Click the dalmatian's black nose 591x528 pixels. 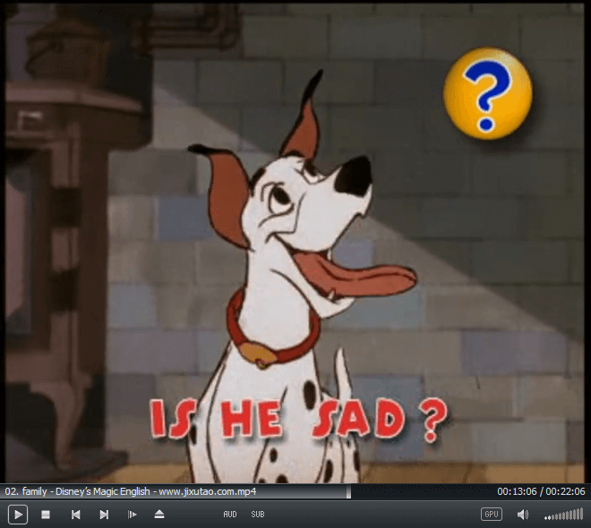(354, 175)
